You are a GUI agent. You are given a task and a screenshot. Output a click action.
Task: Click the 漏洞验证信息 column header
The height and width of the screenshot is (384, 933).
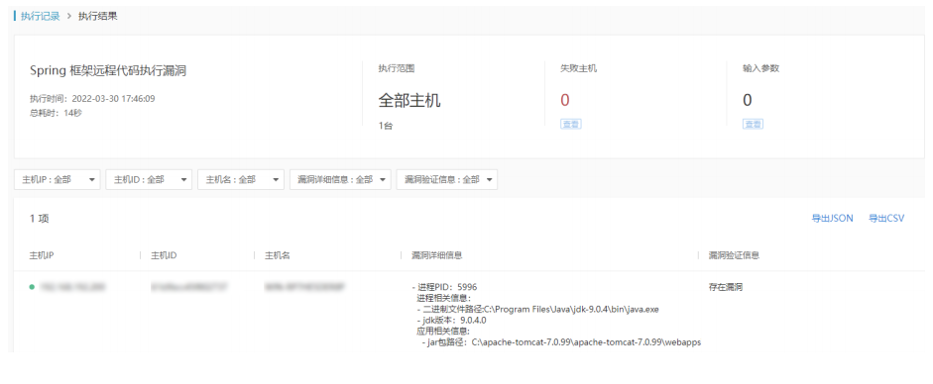tap(734, 255)
